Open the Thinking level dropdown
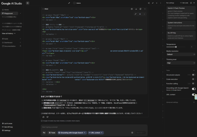This screenshot has height=137, width=197. (181, 63)
